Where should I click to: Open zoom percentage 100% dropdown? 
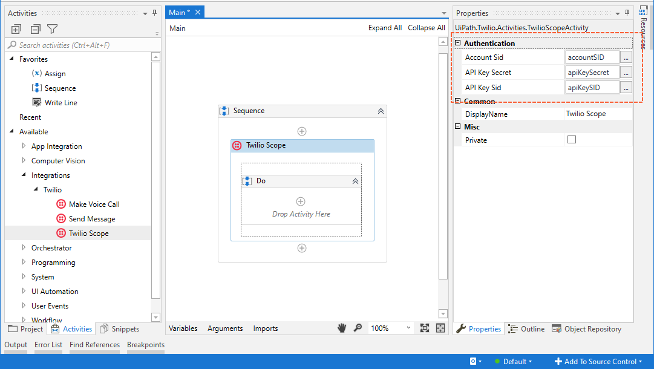(x=390, y=328)
